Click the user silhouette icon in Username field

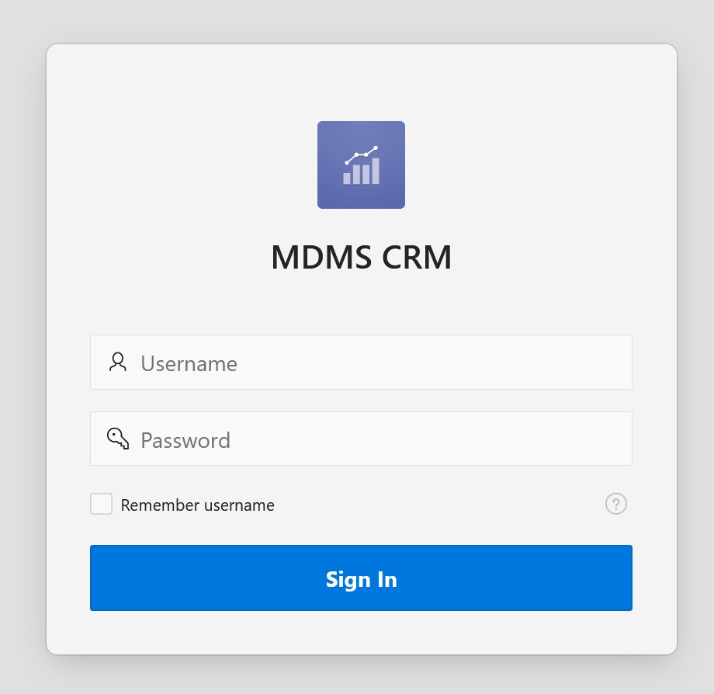[118, 362]
